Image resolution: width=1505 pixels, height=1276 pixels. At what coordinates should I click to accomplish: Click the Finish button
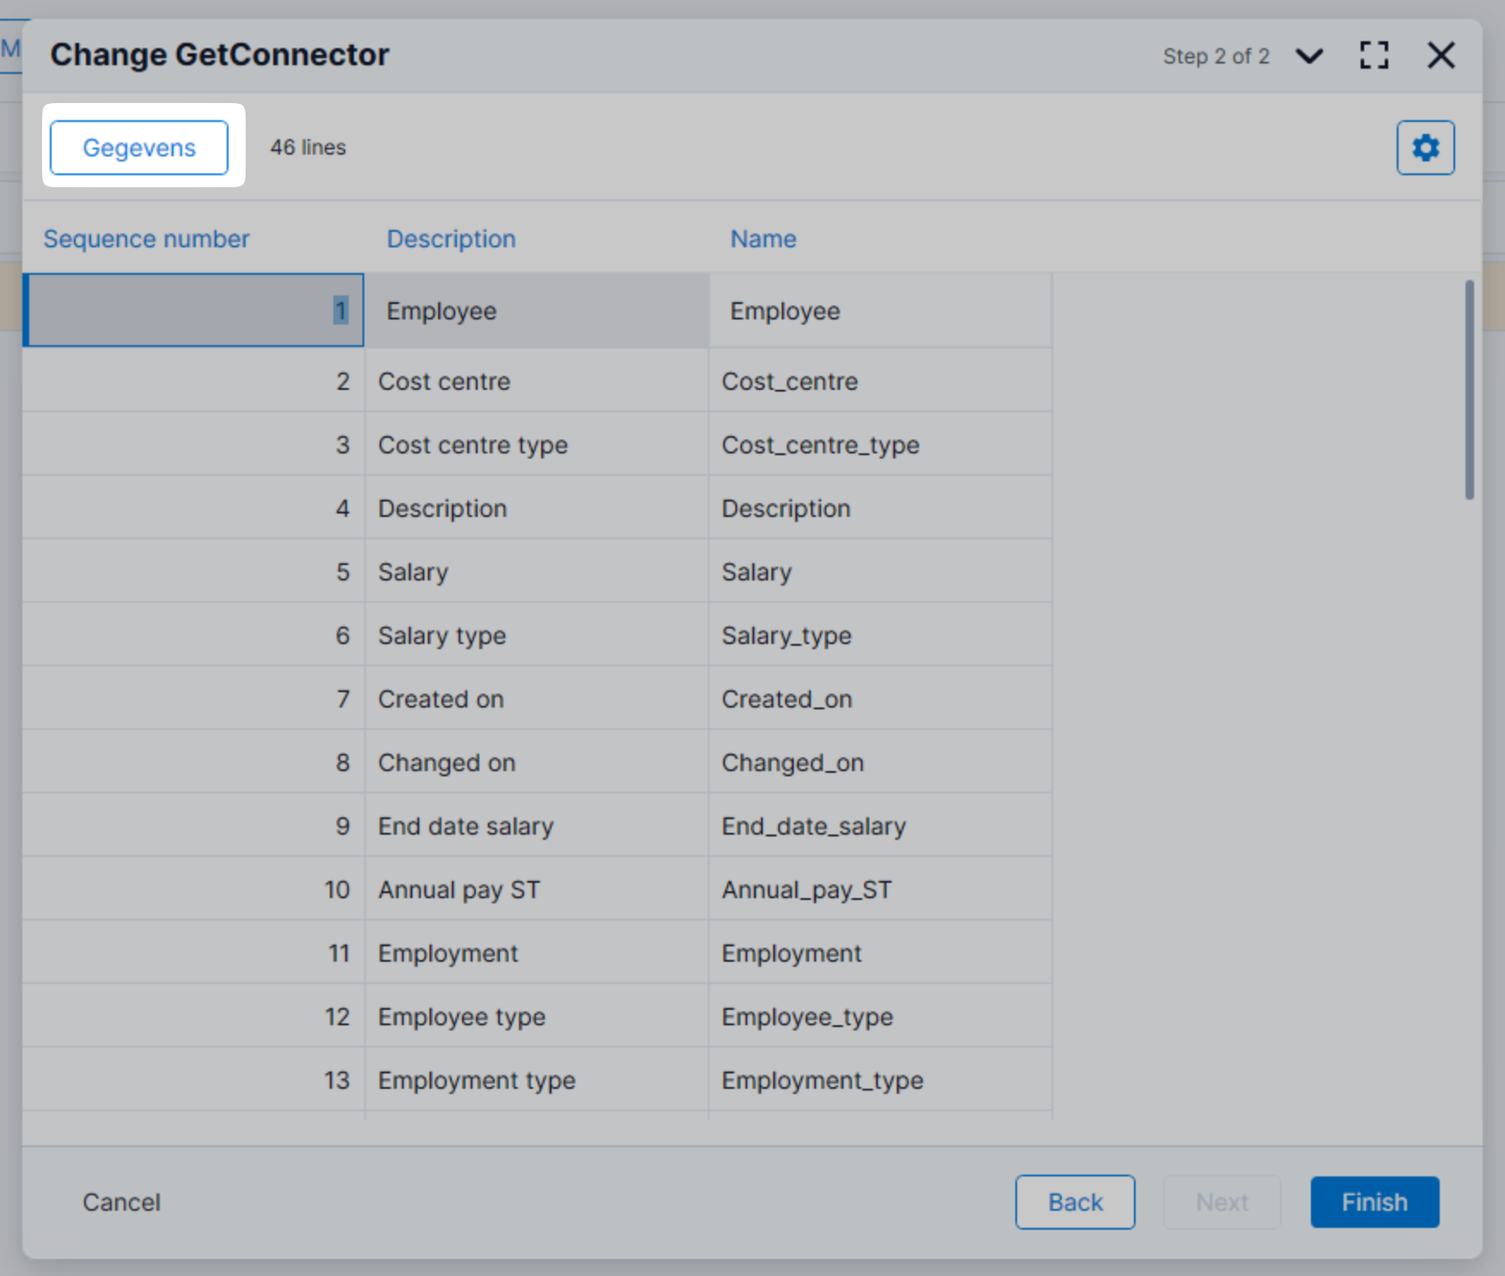1374,1201
